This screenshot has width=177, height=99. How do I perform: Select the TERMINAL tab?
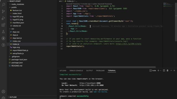tap(112, 71)
